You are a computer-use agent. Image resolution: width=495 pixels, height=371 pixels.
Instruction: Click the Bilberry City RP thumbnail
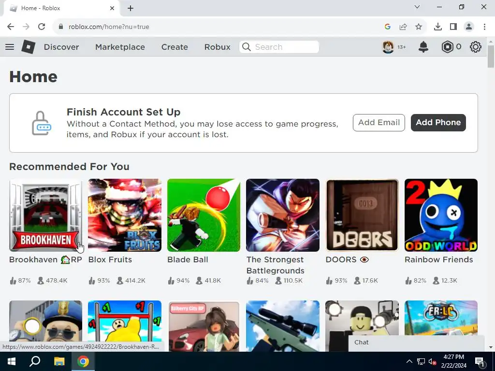tap(204, 326)
